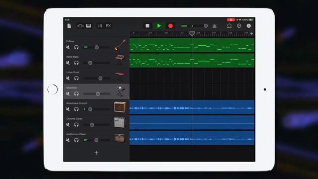Select the P-Bass green MIDI region

(192, 45)
